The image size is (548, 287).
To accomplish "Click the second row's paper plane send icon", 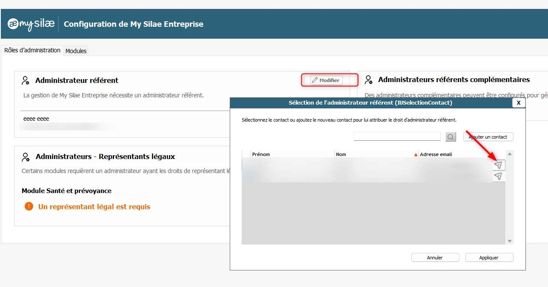I will click(x=498, y=176).
